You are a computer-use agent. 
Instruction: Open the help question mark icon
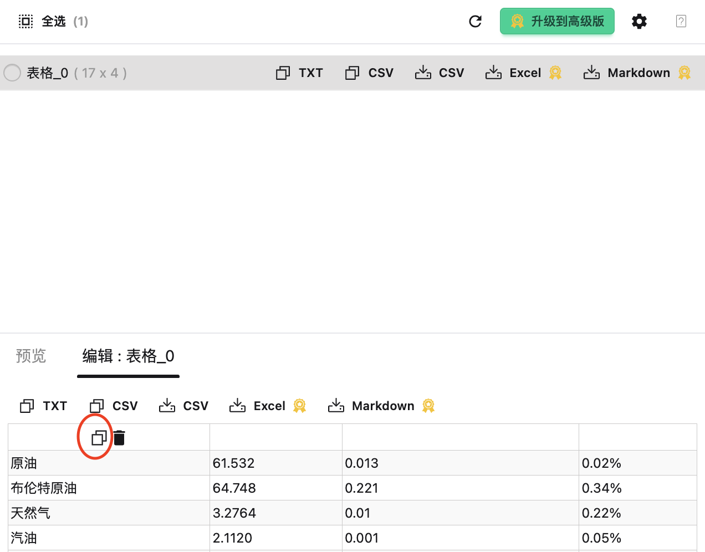681,22
